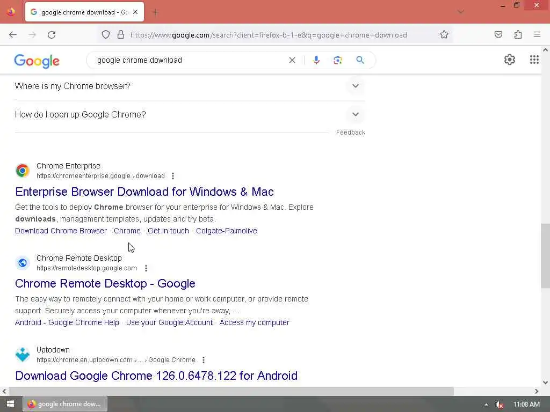
Task: Click the site security padlock icon
Action: pyautogui.click(x=121, y=34)
